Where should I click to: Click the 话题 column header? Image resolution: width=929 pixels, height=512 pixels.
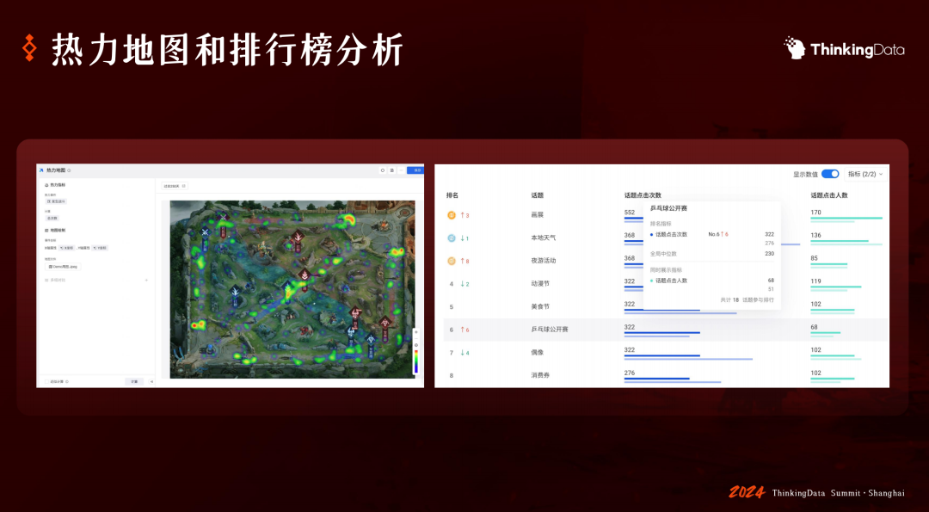pyautogui.click(x=538, y=195)
